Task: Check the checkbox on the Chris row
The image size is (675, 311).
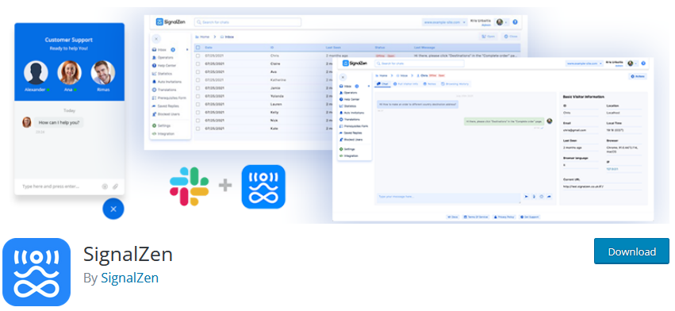Action: pos(198,56)
